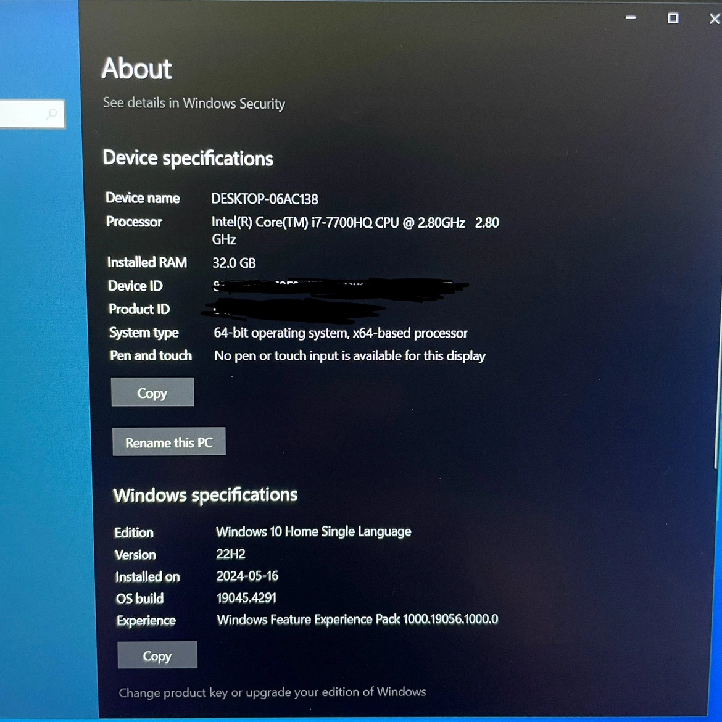Viewport: 722px width, 722px height.
Task: Click the search magnifier icon
Action: [52, 113]
